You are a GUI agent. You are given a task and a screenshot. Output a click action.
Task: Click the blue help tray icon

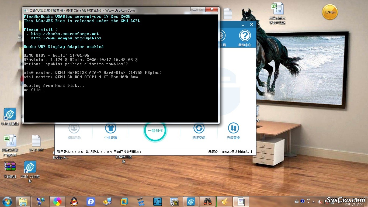pyautogui.click(x=303, y=201)
